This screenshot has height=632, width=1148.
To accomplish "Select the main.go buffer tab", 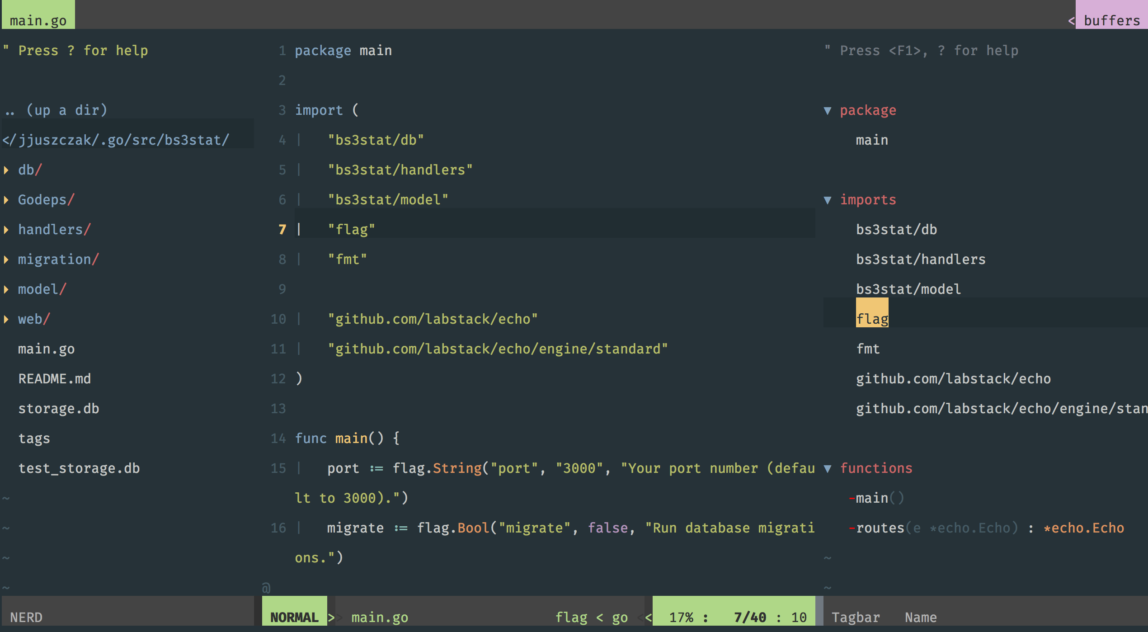I will click(38, 20).
